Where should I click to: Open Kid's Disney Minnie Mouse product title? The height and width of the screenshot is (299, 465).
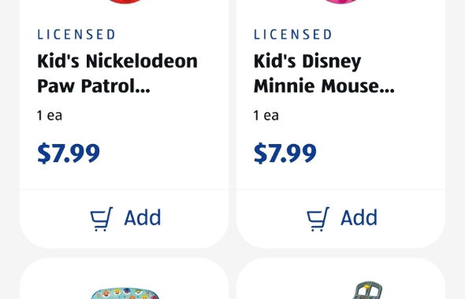tap(324, 73)
